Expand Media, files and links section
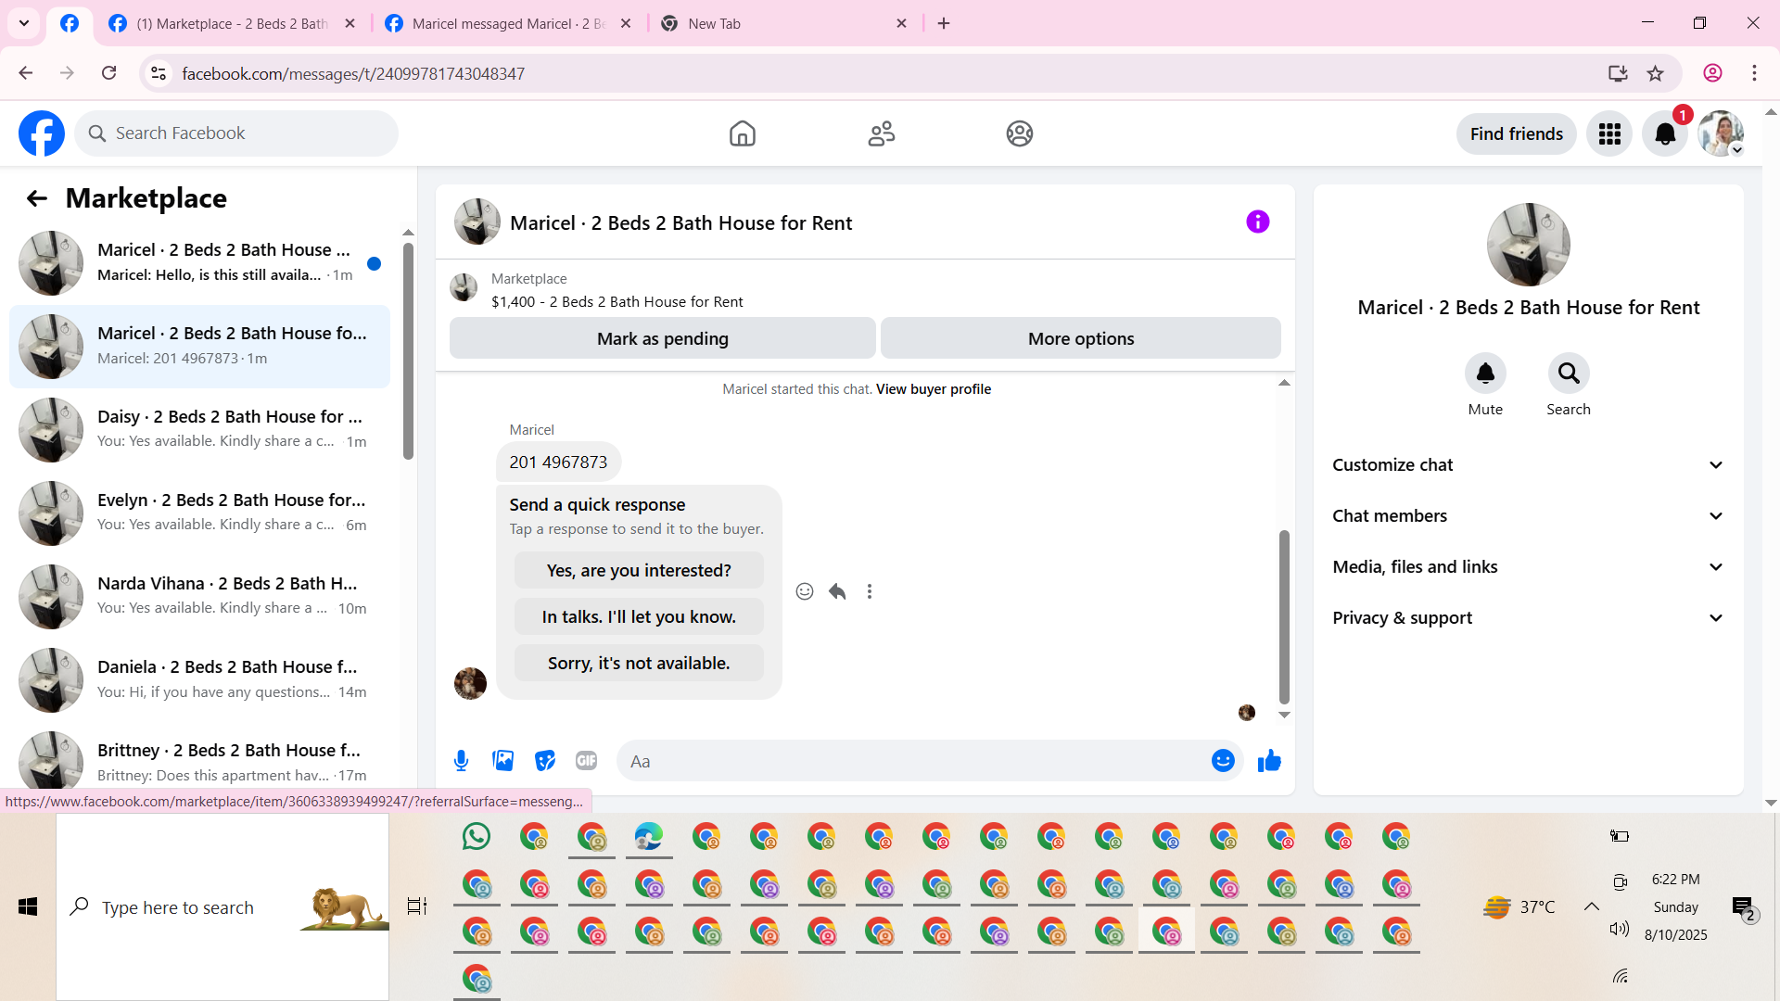This screenshot has width=1780, height=1001. point(1528,567)
